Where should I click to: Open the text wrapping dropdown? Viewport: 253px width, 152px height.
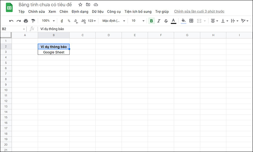(x=235, y=21)
